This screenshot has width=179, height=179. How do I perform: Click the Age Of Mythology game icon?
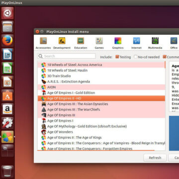coord(44,126)
